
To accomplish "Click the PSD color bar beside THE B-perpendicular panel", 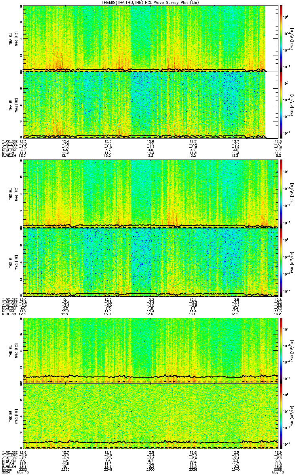I will [x=281, y=350].
